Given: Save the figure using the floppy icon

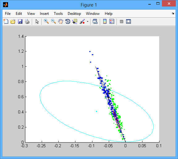Looking at the screenshot, I should click(x=20, y=21).
